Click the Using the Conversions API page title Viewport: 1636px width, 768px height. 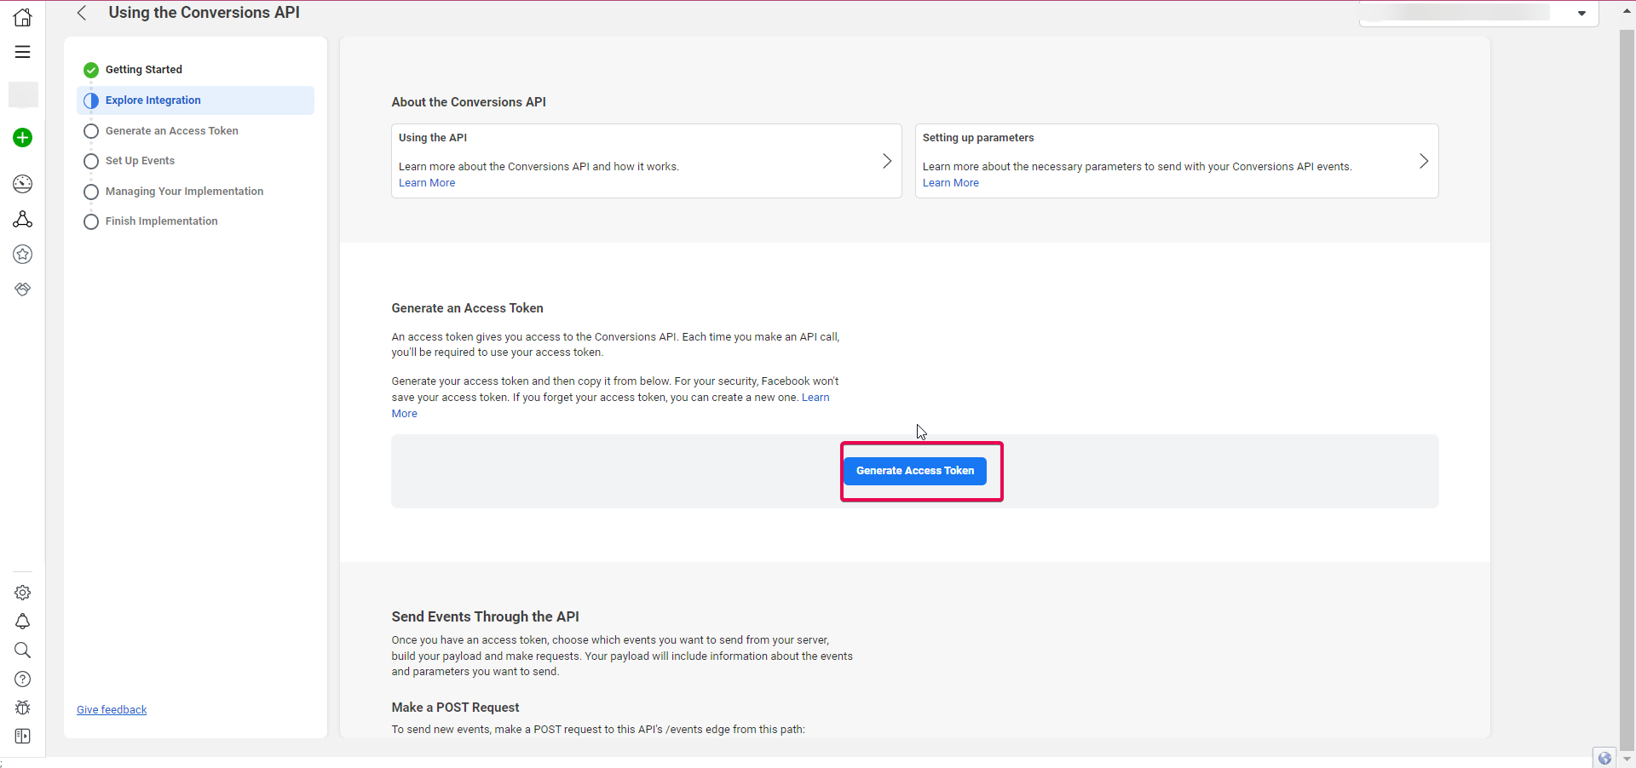[x=204, y=13]
